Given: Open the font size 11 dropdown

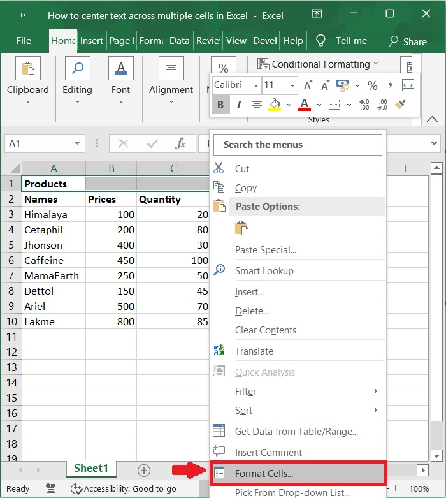Looking at the screenshot, I should 292,85.
